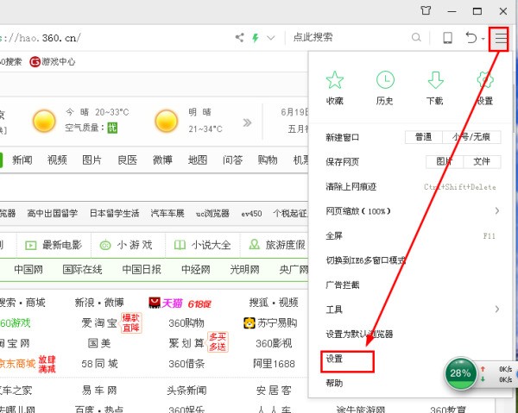518x413 pixels.
Task: Open the skin changer shirt icon
Action: point(426,11)
